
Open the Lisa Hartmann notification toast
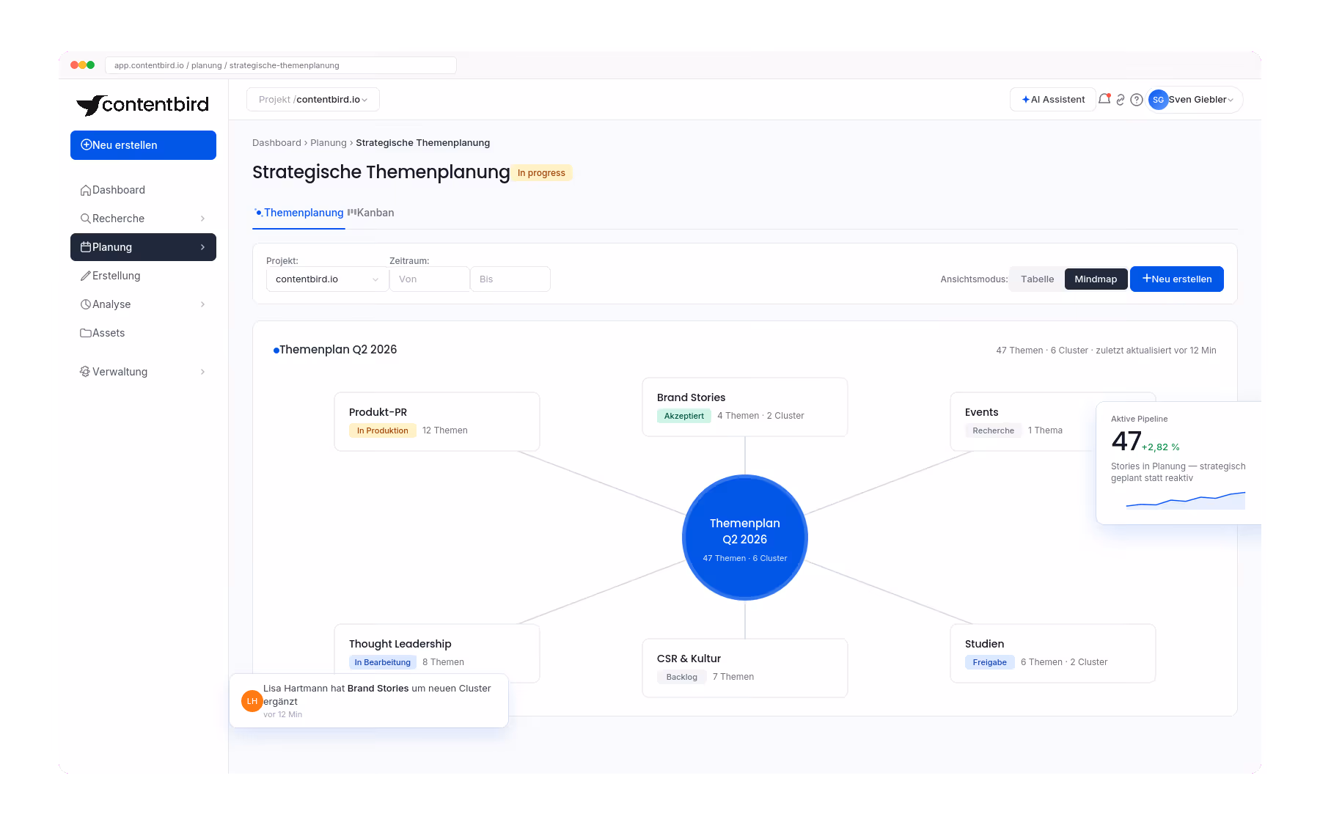(x=369, y=701)
